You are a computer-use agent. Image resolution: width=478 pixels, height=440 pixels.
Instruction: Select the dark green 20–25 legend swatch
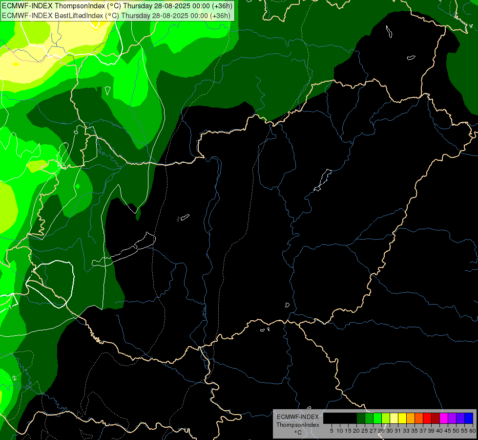361,418
